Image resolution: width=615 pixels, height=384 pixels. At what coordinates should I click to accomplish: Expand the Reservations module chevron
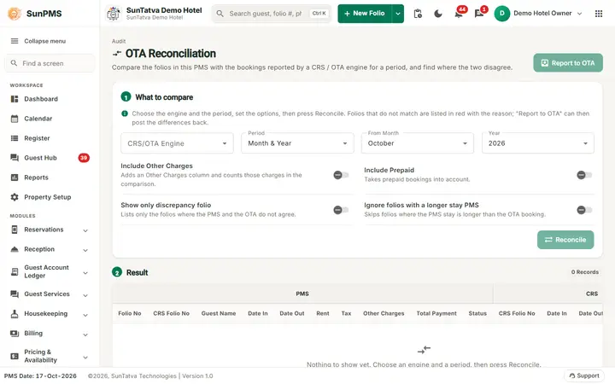(85, 230)
